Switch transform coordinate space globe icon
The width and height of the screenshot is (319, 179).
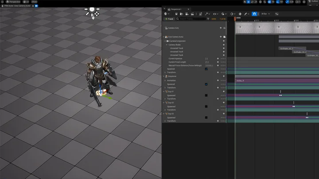tap(260, 2)
